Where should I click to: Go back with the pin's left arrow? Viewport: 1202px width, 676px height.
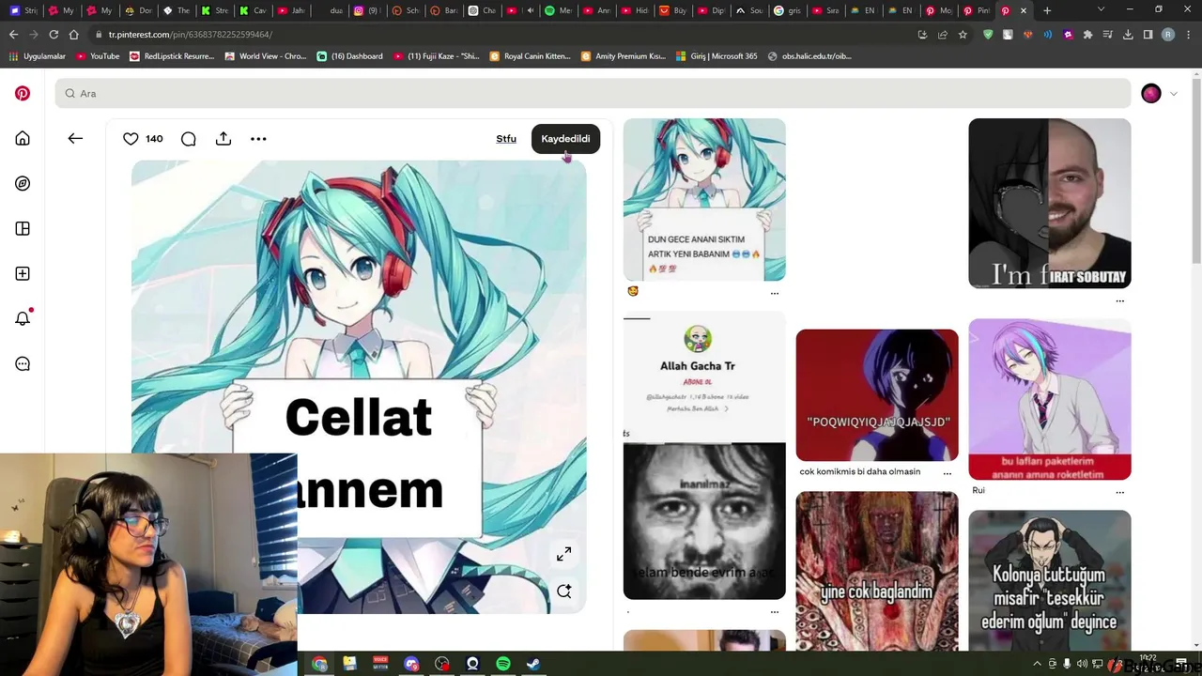[75, 138]
